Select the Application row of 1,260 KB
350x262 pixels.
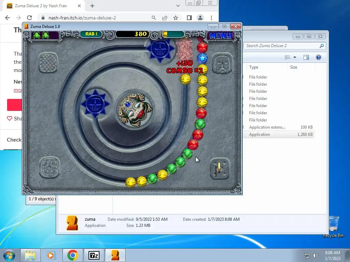pyautogui.click(x=279, y=134)
